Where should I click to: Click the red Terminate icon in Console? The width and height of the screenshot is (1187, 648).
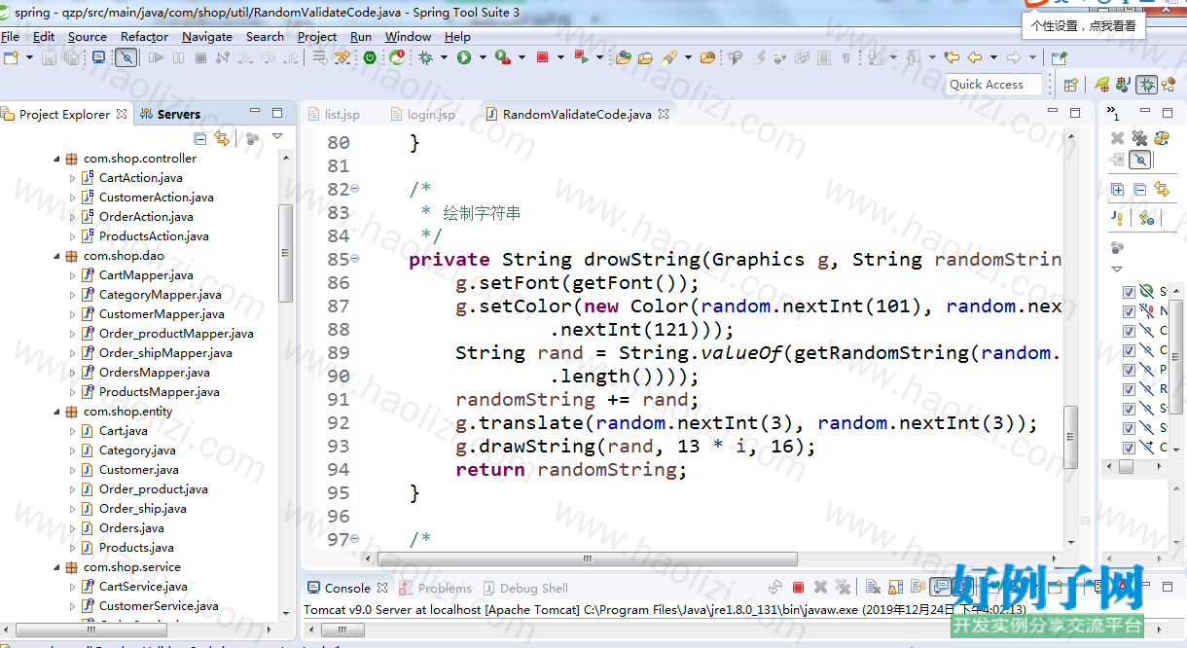798,588
